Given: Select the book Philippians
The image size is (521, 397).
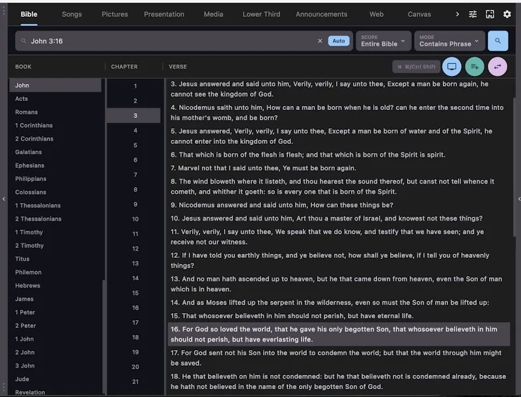Looking at the screenshot, I should tap(55, 178).
